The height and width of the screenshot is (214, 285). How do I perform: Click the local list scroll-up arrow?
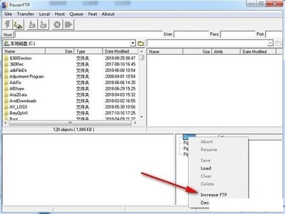141,51
